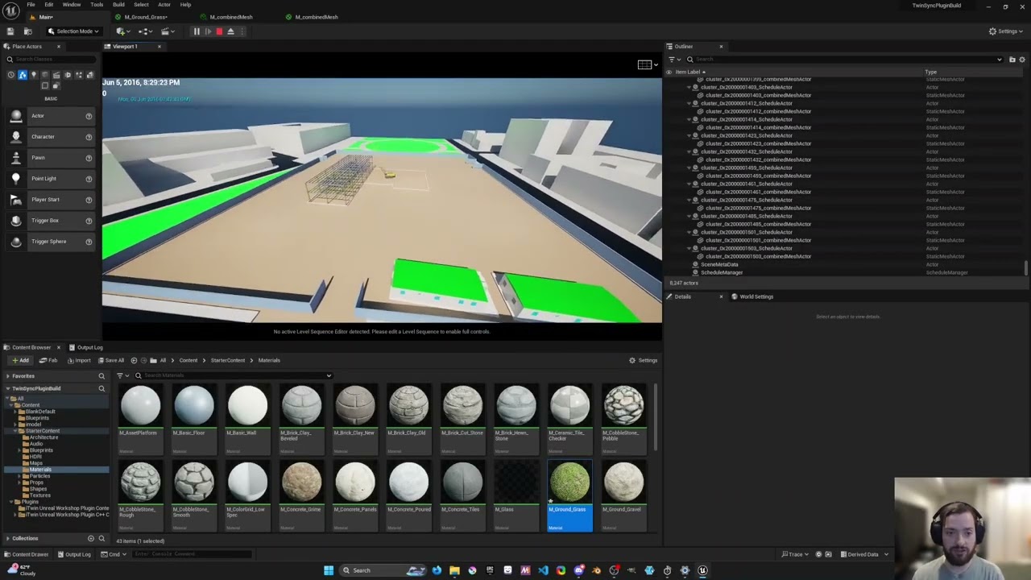Viewport: 1031px width, 580px height.
Task: Click StarterContent in the breadcrumb path
Action: tap(228, 360)
